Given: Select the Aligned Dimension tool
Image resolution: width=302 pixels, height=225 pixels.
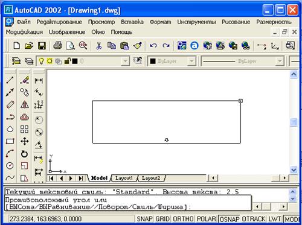Looking at the screenshot, I should click(39, 92).
